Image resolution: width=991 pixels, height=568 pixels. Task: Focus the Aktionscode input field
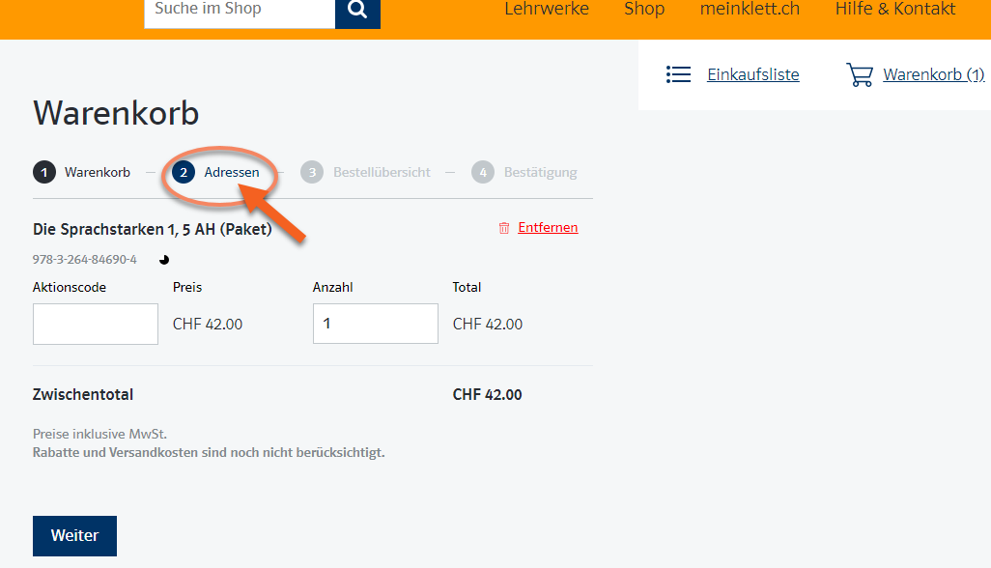[x=96, y=324]
